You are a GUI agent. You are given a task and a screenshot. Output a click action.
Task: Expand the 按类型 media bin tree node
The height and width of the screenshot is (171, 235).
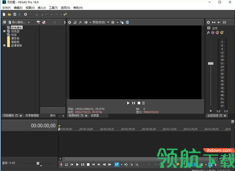4,31
